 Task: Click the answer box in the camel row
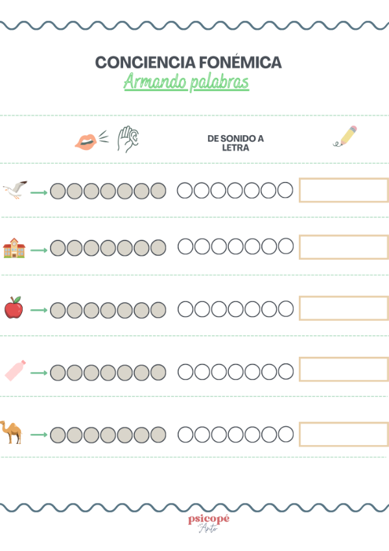(x=344, y=434)
